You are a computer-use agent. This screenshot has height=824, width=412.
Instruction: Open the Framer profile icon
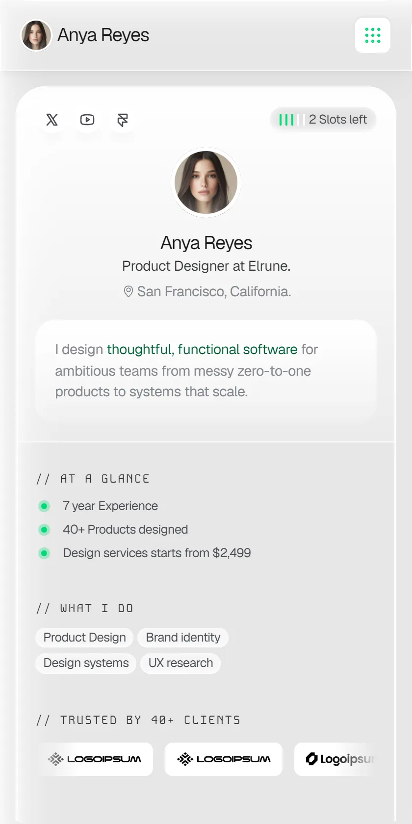click(x=123, y=120)
